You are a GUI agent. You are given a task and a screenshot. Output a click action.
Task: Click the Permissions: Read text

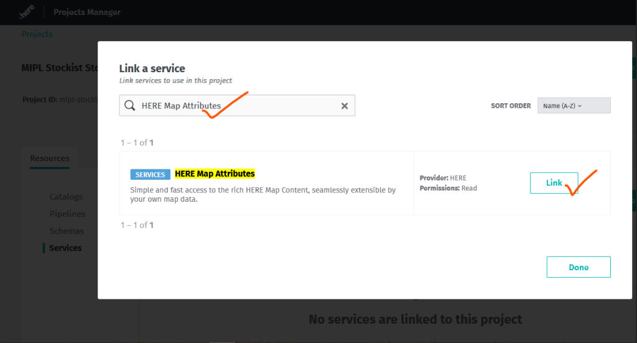click(448, 188)
